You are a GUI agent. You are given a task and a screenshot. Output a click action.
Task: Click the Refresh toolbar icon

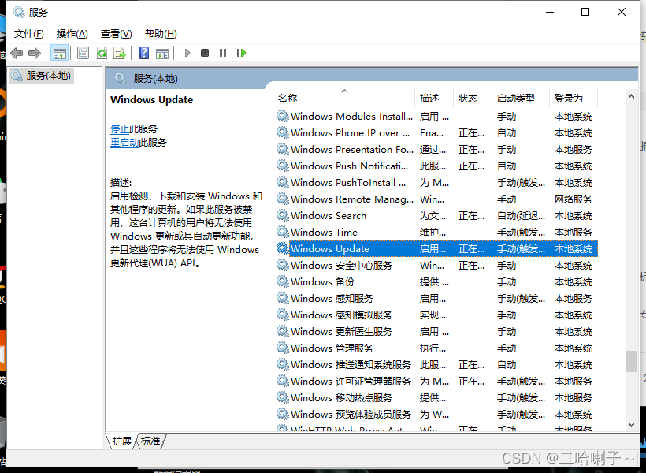102,53
